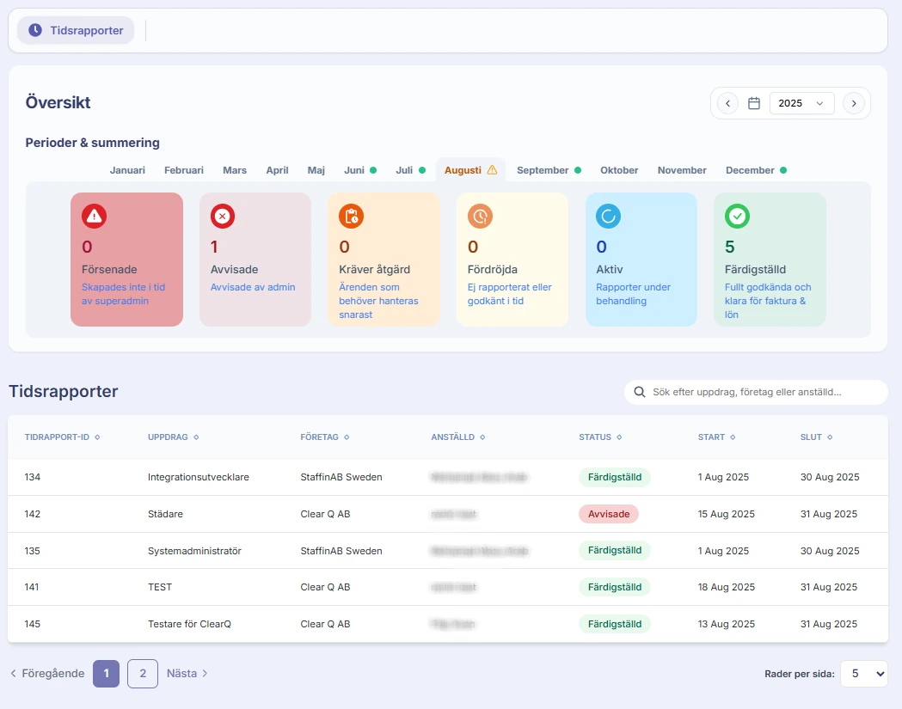The width and height of the screenshot is (902, 709).
Task: Switch to Oktober tab
Action: [619, 170]
